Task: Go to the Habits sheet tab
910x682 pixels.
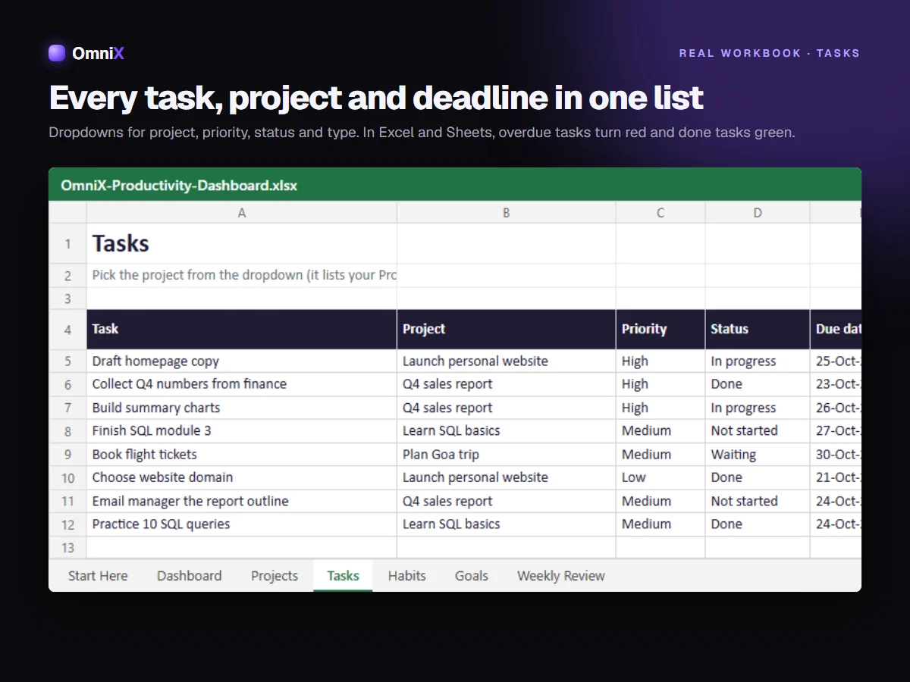Action: 406,576
